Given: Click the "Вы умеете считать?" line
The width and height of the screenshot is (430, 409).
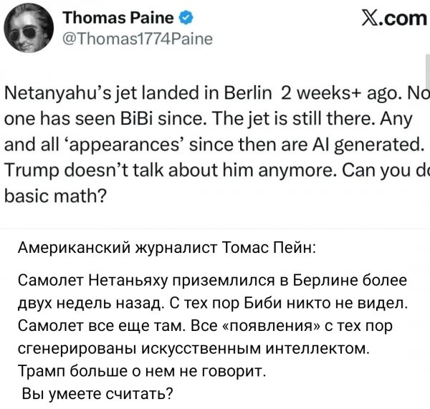Looking at the screenshot, I should (x=98, y=393).
